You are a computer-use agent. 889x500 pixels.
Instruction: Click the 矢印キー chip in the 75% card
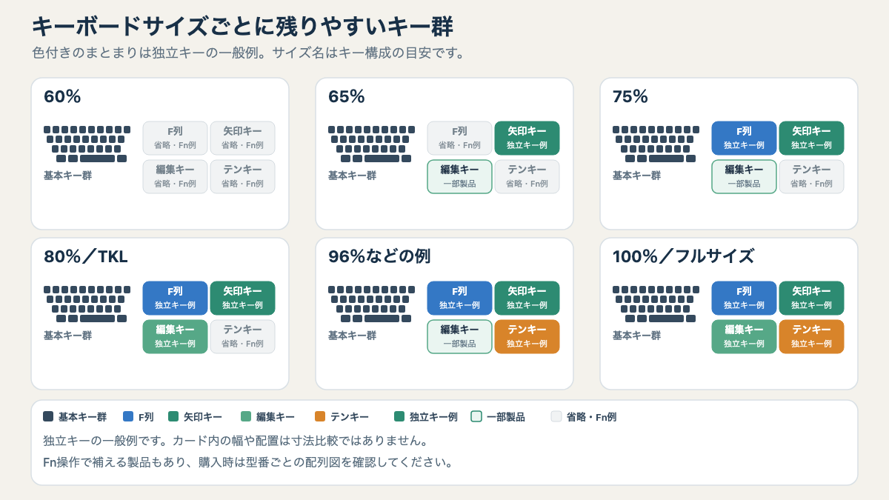click(811, 138)
